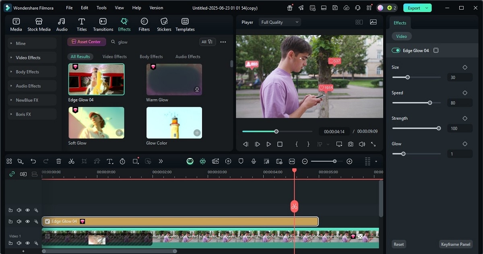This screenshot has height=254, width=483.
Task: Undo the last action in timeline toolbar
Action: coord(33,161)
